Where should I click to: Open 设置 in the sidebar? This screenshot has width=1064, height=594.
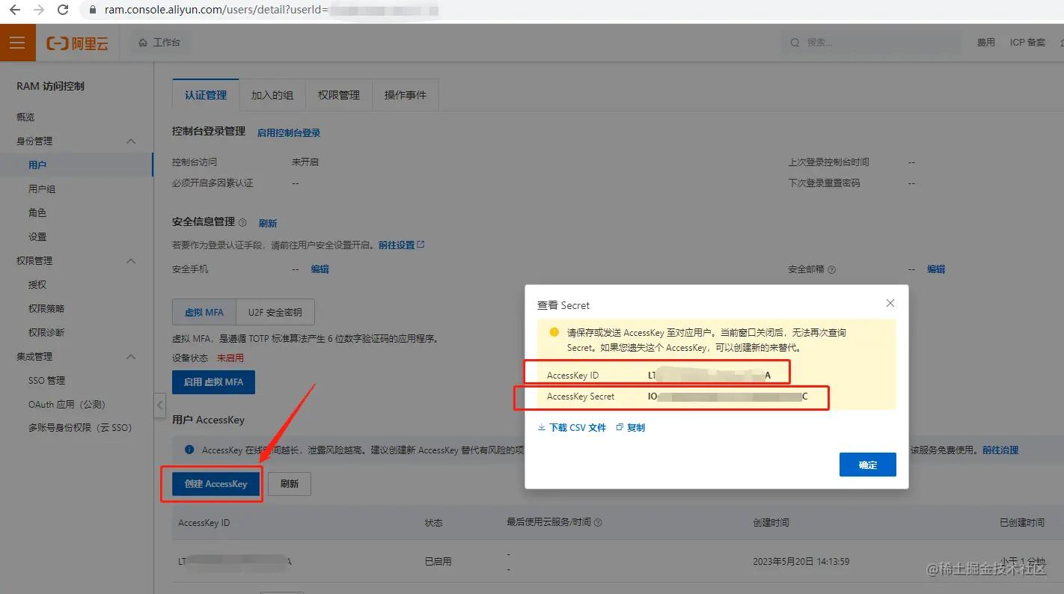[x=37, y=237]
